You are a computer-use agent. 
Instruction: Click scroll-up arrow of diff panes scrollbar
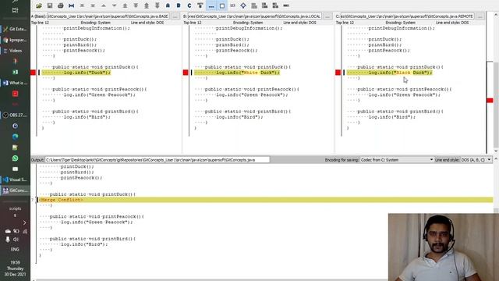tap(496, 15)
